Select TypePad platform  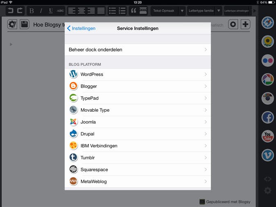(x=138, y=98)
